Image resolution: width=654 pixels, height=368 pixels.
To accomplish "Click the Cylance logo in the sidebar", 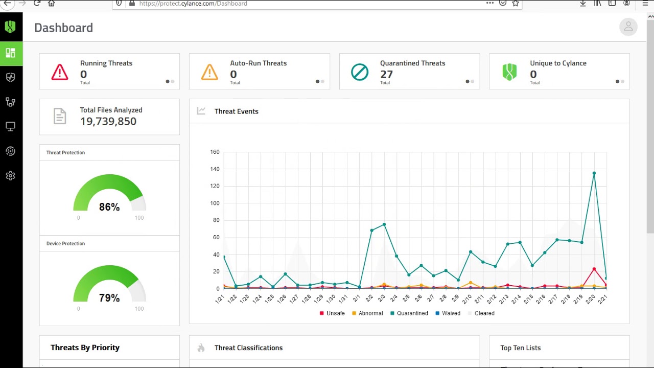I will point(10,27).
